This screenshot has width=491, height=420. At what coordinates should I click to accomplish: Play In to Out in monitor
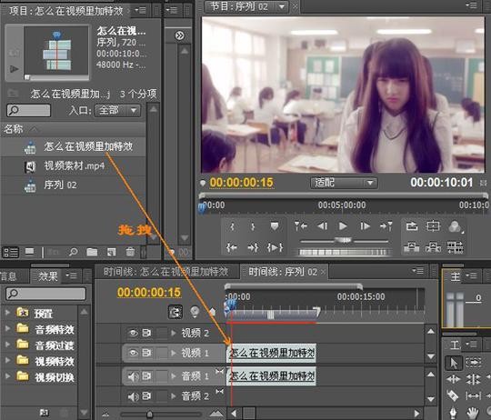[275, 248]
